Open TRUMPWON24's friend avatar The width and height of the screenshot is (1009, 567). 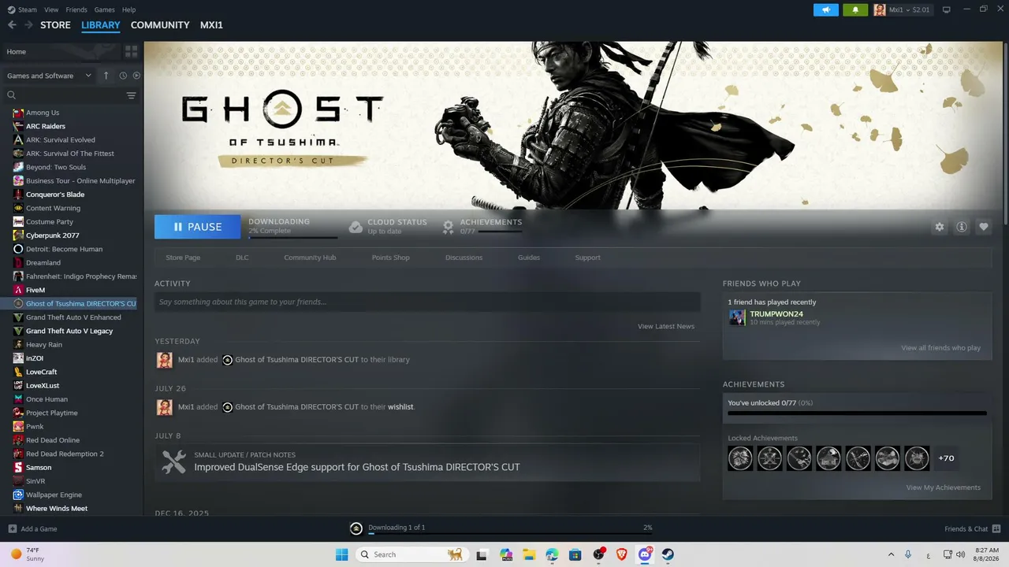(x=737, y=317)
